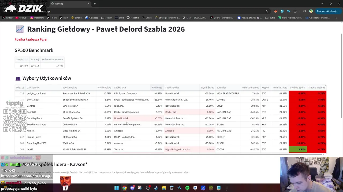
Task: Open the green infinity icon in taskbar
Action: [x=211, y=188]
